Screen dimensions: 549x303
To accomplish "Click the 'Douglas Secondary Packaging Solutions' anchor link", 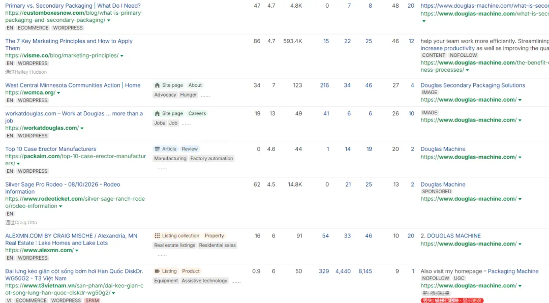I will [x=472, y=85].
